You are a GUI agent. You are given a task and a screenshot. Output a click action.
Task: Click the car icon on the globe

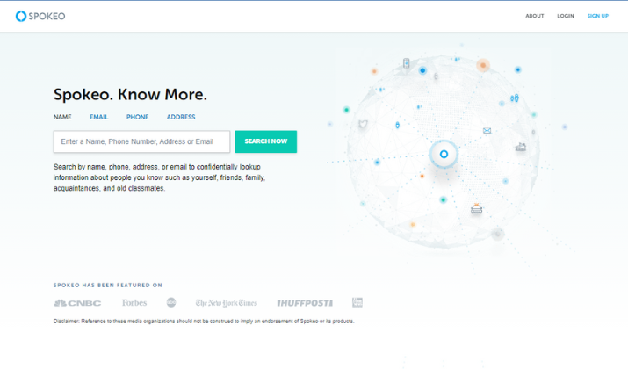tap(477, 209)
